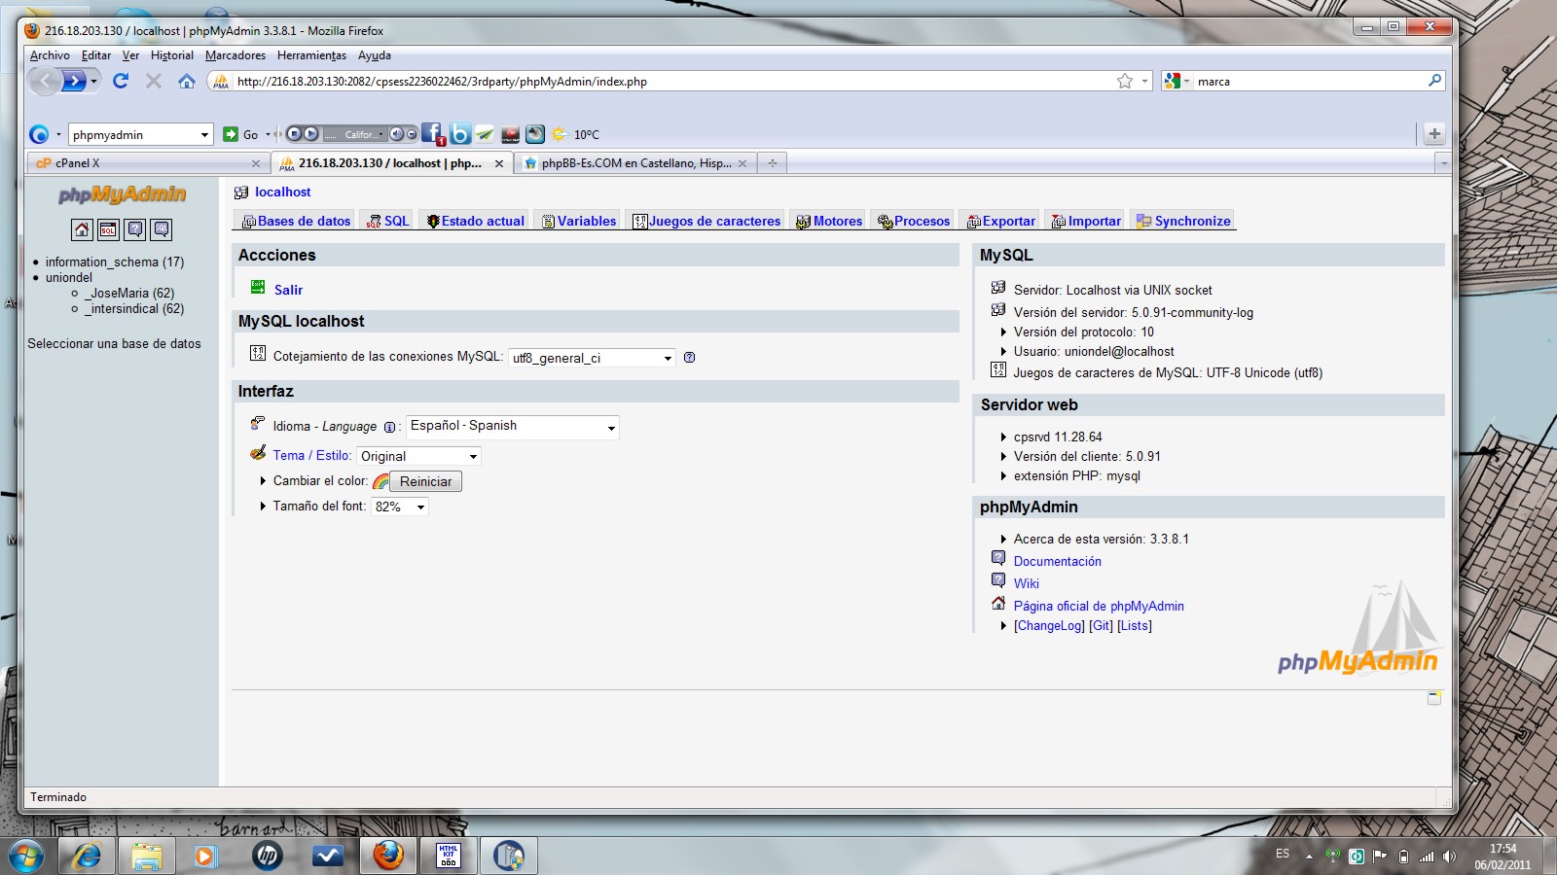Click the weather sun icon showing 10°C

[x=560, y=134]
